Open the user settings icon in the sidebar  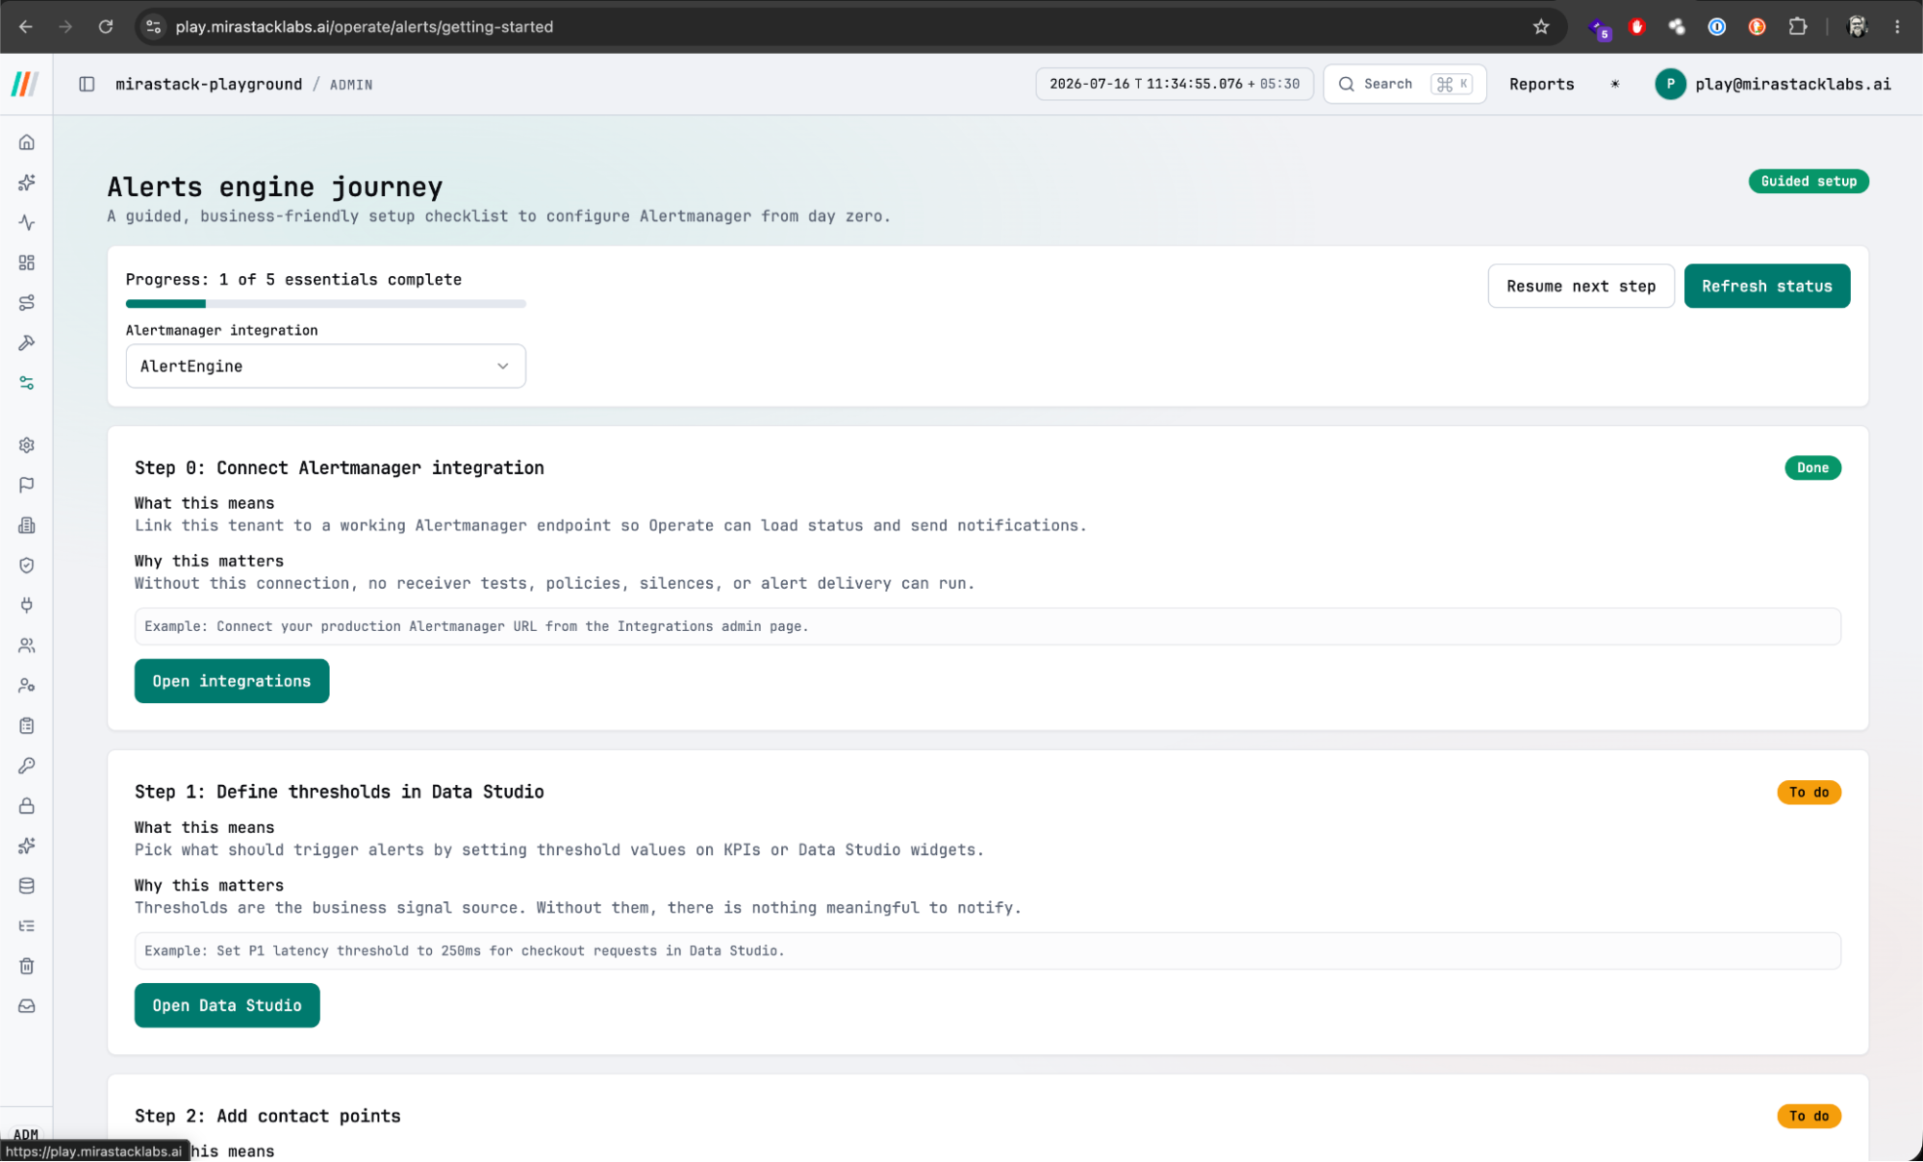point(27,686)
